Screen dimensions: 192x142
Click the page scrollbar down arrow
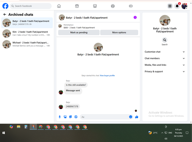191,122
